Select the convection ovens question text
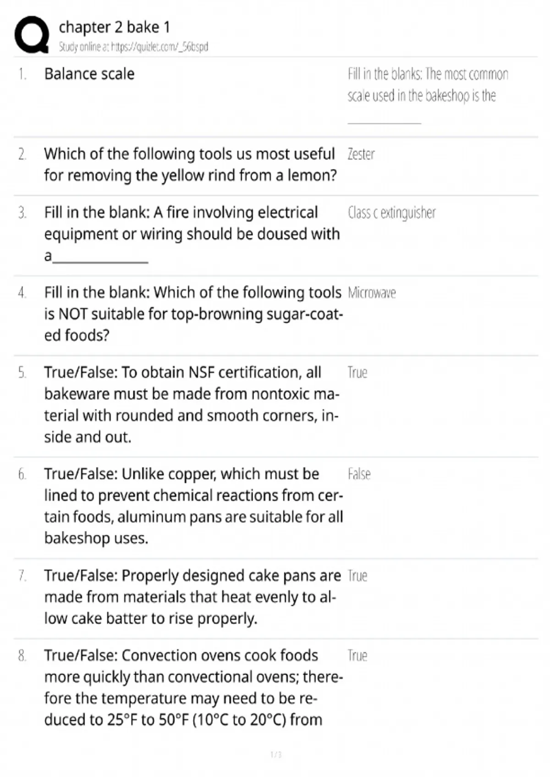550x779 pixels. pyautogui.click(x=193, y=687)
